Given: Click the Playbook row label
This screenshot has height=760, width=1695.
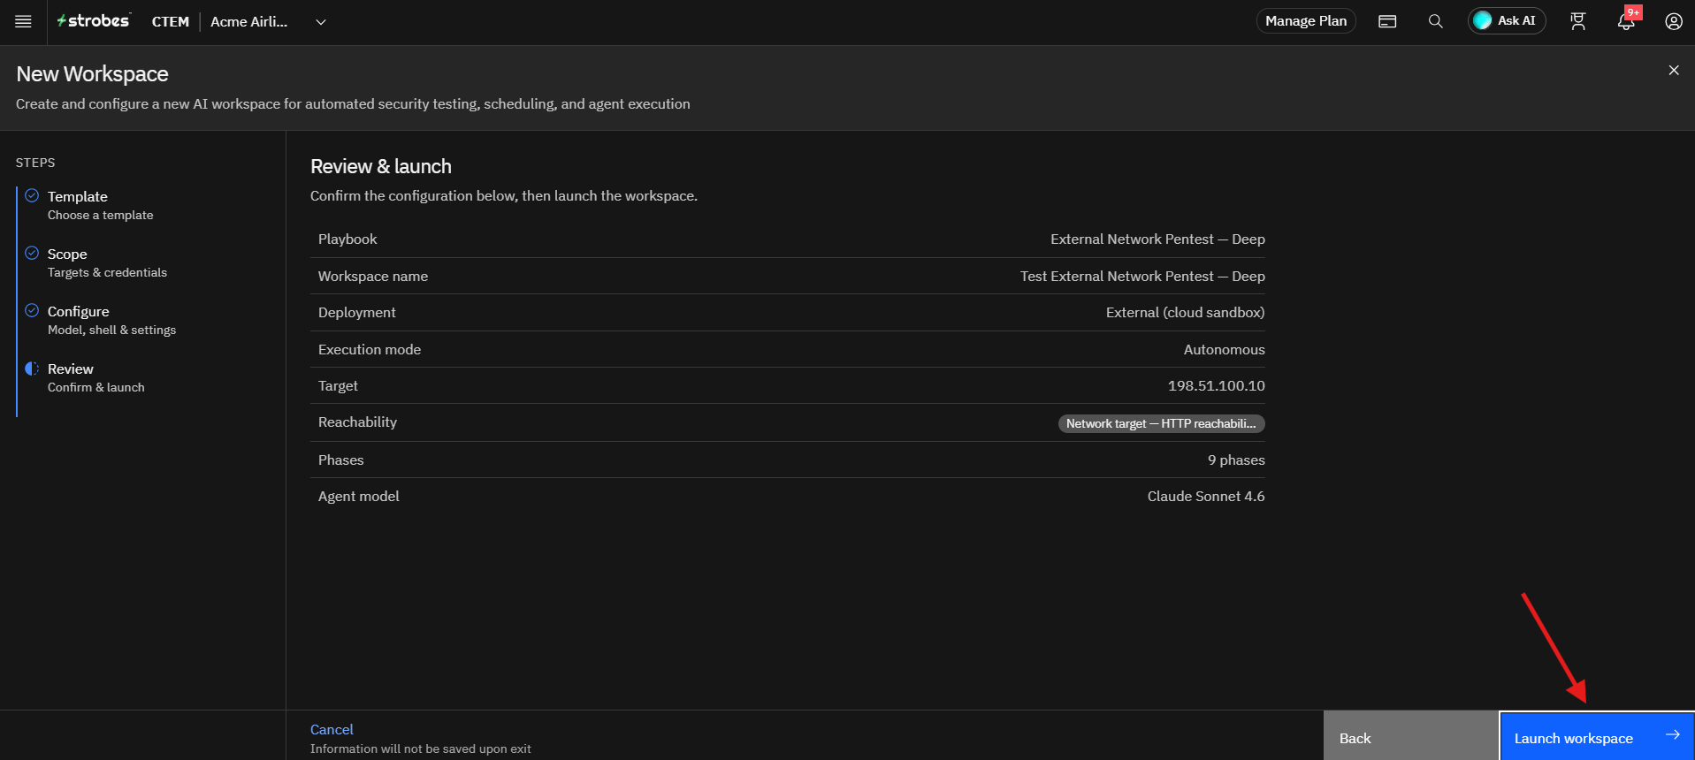Looking at the screenshot, I should 347,239.
